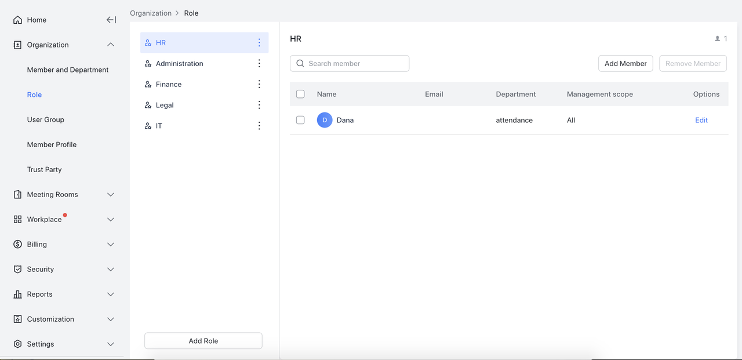
Task: Click Edit link for Dana
Action: tap(701, 120)
